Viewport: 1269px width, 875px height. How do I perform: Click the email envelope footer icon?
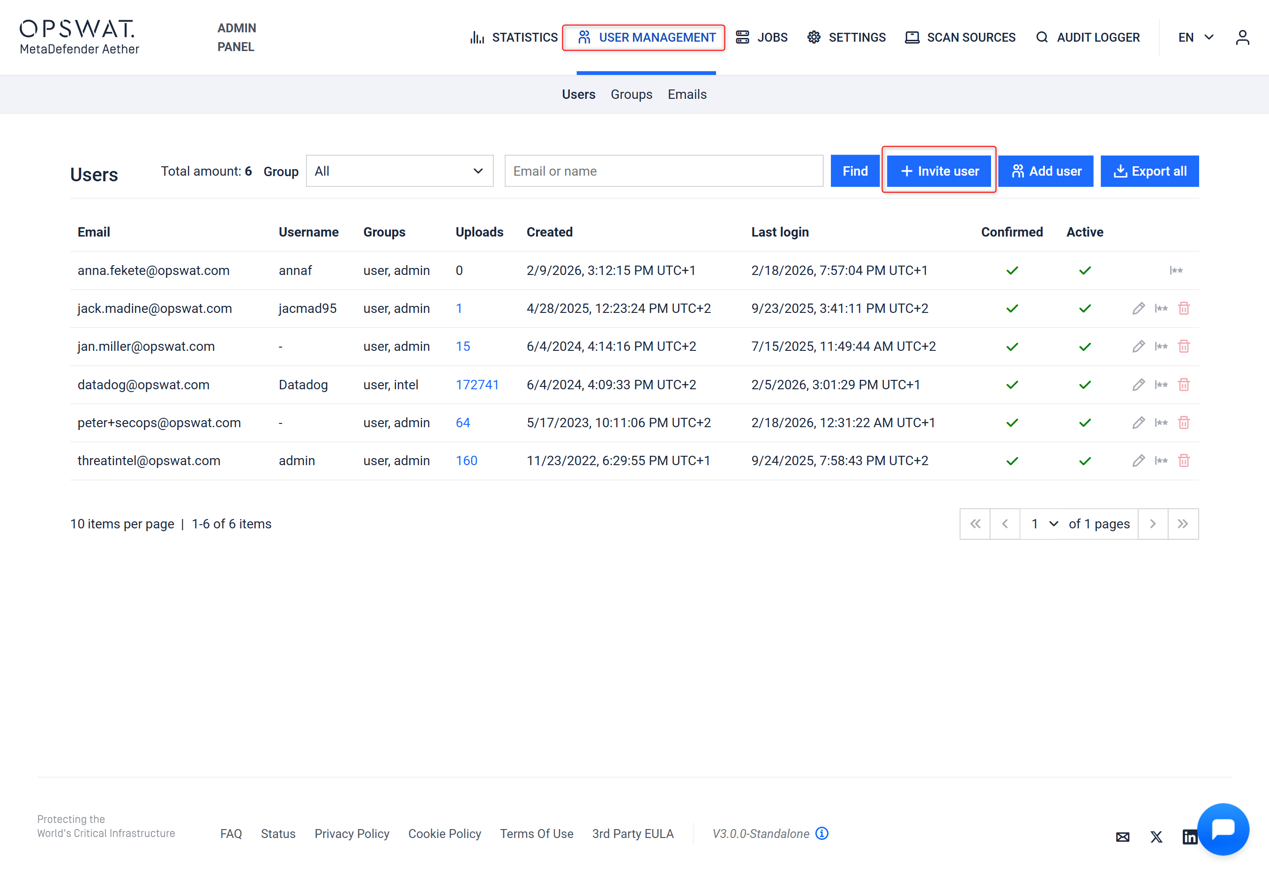point(1123,837)
